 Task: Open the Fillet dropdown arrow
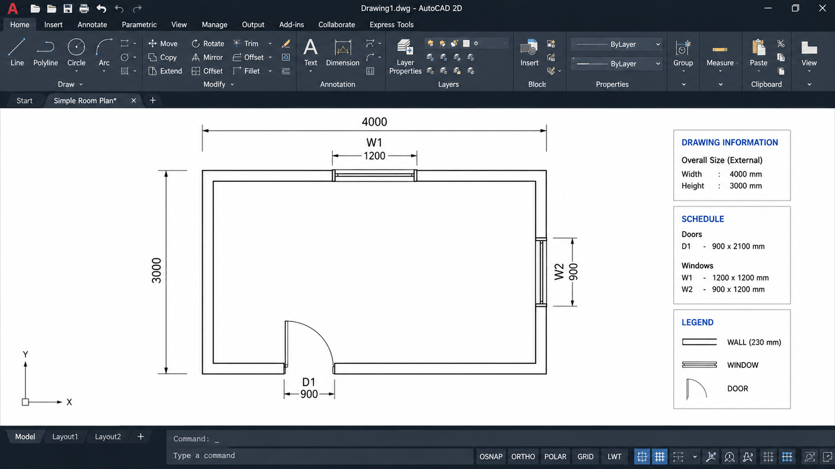pos(270,71)
